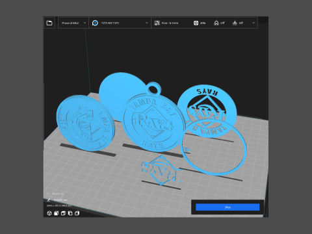Switch to 3D perspective view icon
Image resolution: width=312 pixels, height=234 pixels.
coord(49,213)
